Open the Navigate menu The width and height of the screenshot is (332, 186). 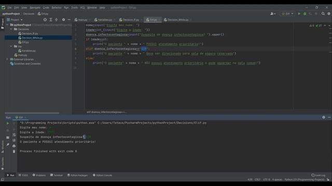(x=35, y=8)
